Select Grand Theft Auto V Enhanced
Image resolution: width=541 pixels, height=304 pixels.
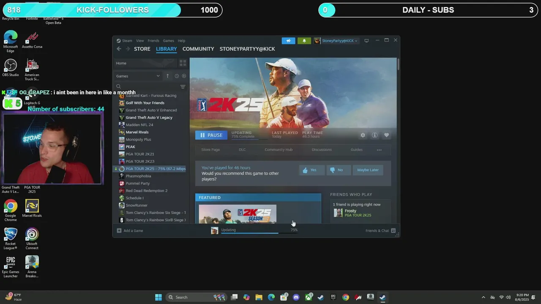tap(151, 110)
